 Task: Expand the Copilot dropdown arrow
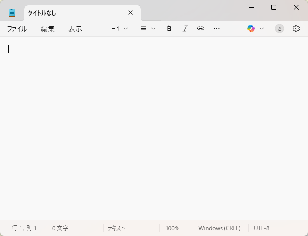click(262, 29)
